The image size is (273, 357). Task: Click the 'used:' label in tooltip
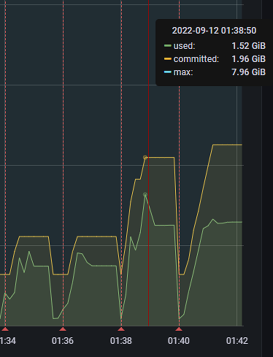[185, 46]
